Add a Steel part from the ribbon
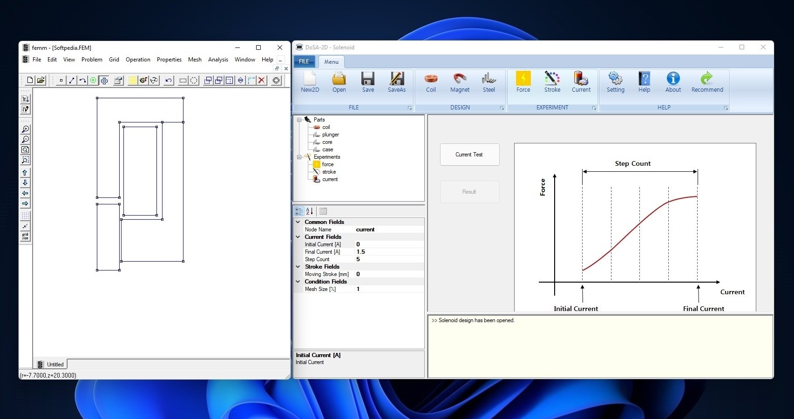 point(489,83)
